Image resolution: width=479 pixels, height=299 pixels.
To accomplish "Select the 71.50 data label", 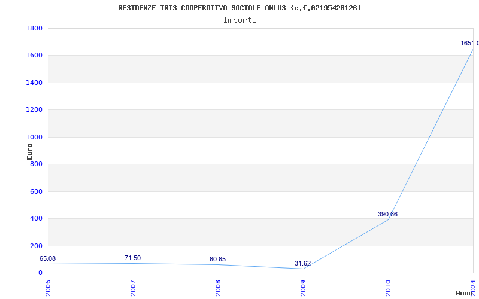I will click(132, 258).
